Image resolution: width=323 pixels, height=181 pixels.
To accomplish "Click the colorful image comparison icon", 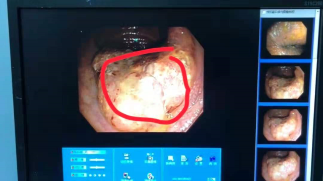I will click(150, 176).
